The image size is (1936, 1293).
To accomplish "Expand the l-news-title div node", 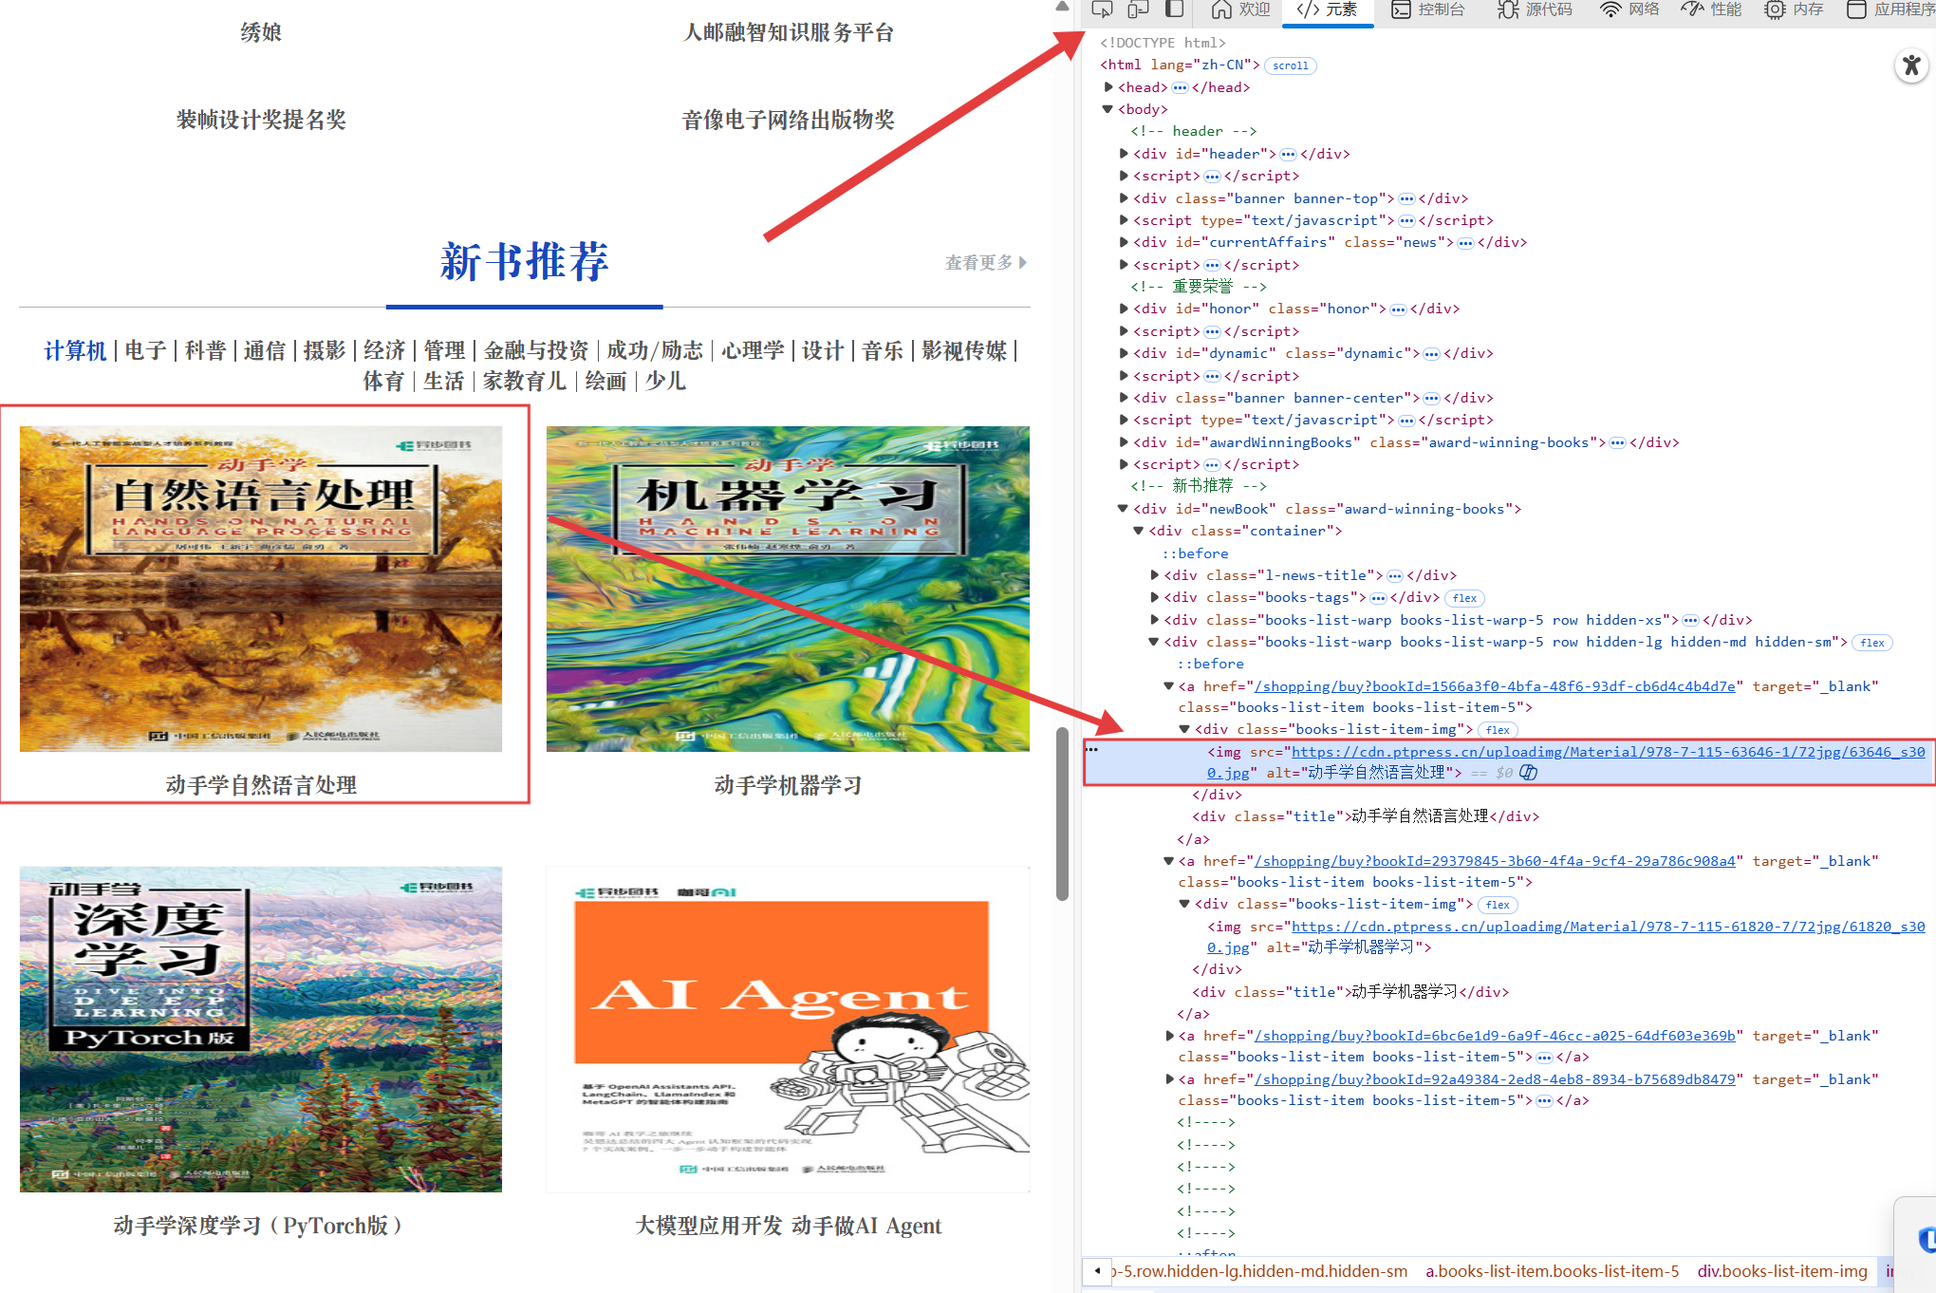I will tap(1155, 575).
